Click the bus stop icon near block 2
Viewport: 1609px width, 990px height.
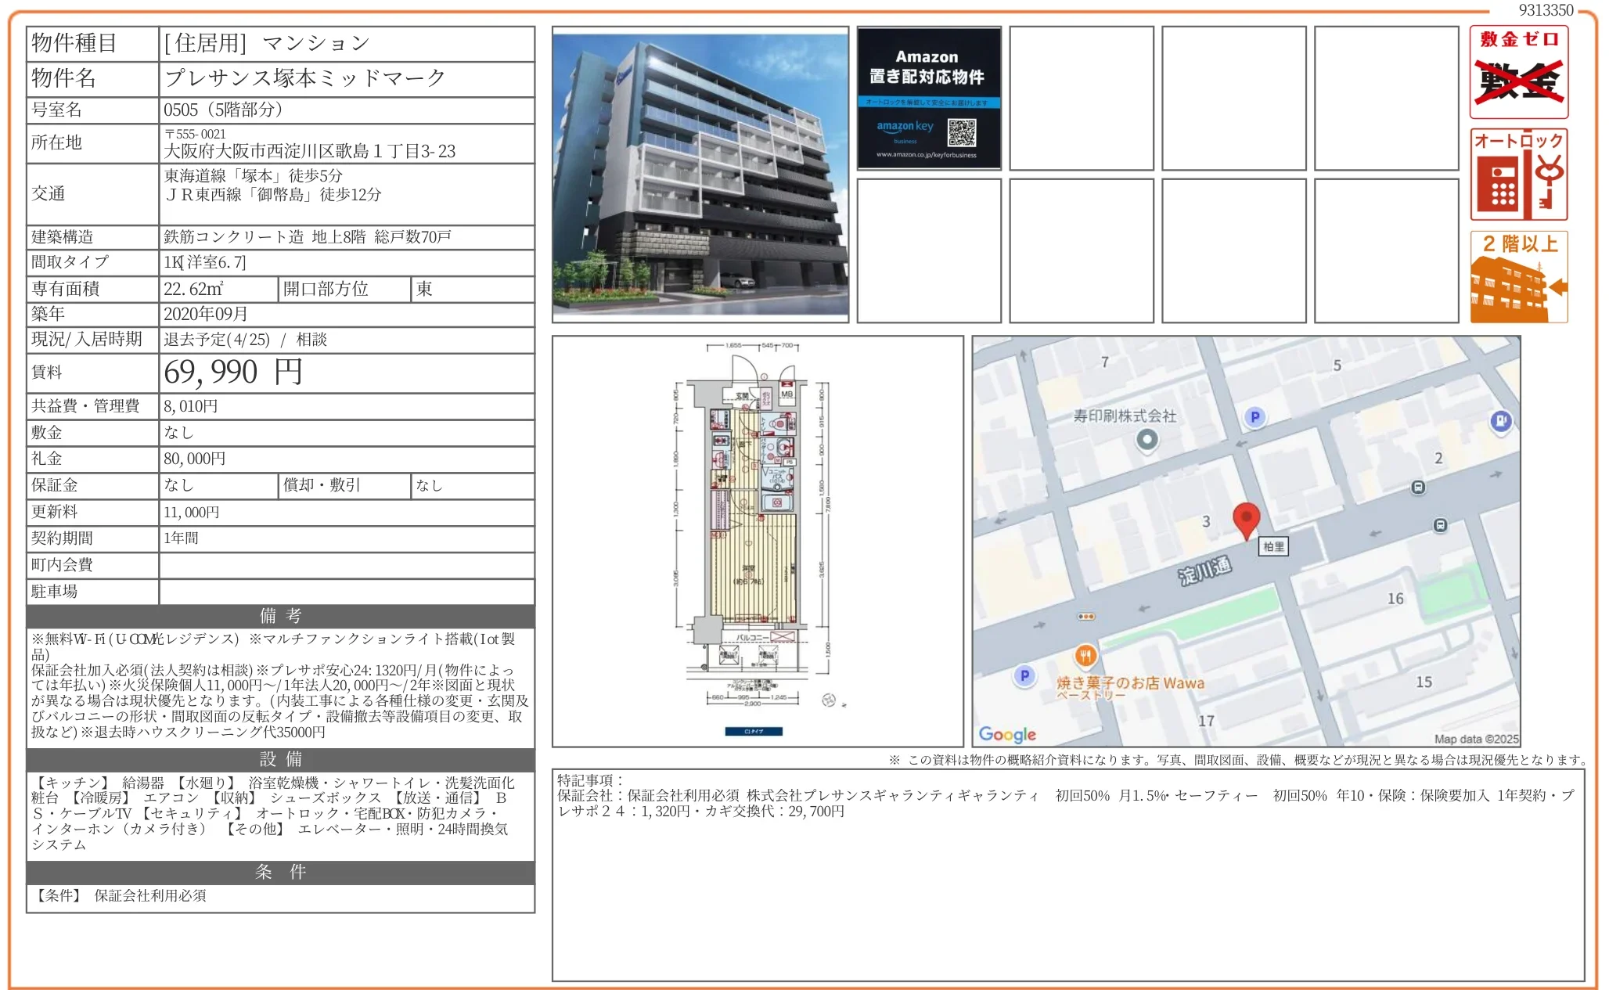click(x=1417, y=488)
